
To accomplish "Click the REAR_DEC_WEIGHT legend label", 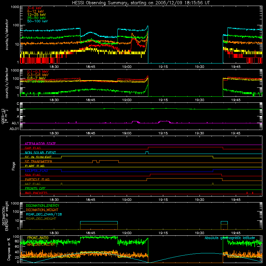I will (41, 219).
